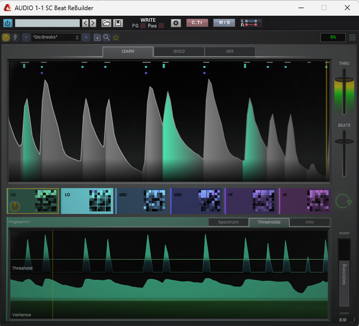The image size is (359, 326).
Task: Click the Fingerprint 1 label
Action: coord(19,222)
